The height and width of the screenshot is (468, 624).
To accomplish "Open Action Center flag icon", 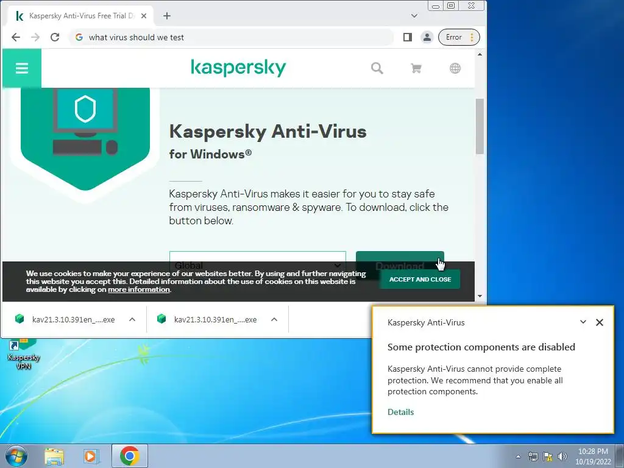I will pos(548,456).
